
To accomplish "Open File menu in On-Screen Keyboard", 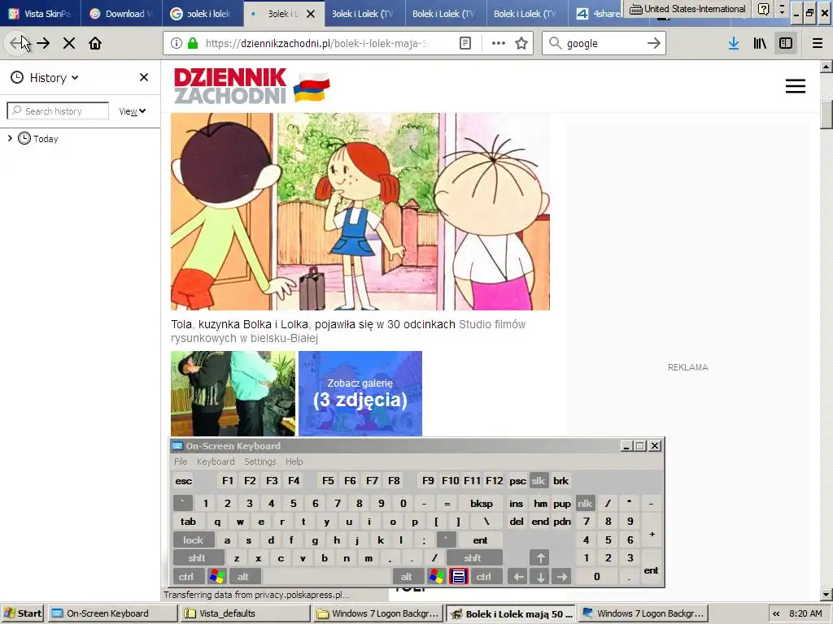I will (181, 461).
